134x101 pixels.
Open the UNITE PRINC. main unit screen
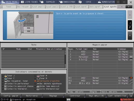pos(10,2)
